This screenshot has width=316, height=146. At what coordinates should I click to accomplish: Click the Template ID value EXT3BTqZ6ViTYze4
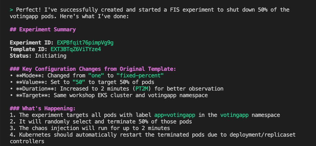point(76,49)
